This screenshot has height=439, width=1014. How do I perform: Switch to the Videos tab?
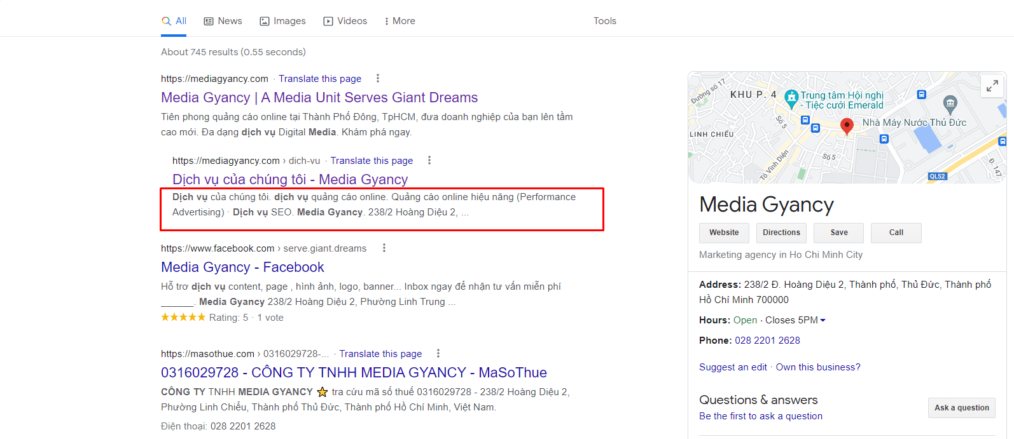[345, 21]
